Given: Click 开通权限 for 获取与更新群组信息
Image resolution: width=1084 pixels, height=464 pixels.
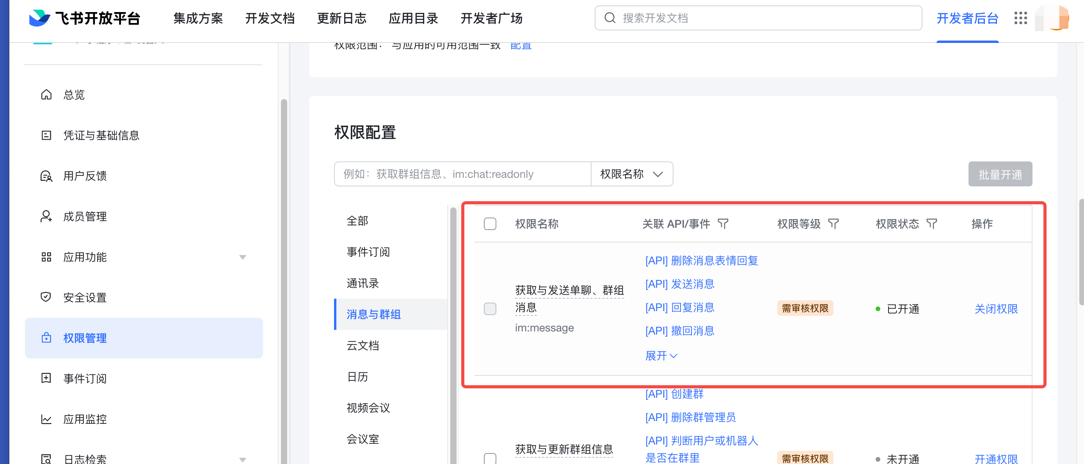Looking at the screenshot, I should pyautogui.click(x=996, y=459).
